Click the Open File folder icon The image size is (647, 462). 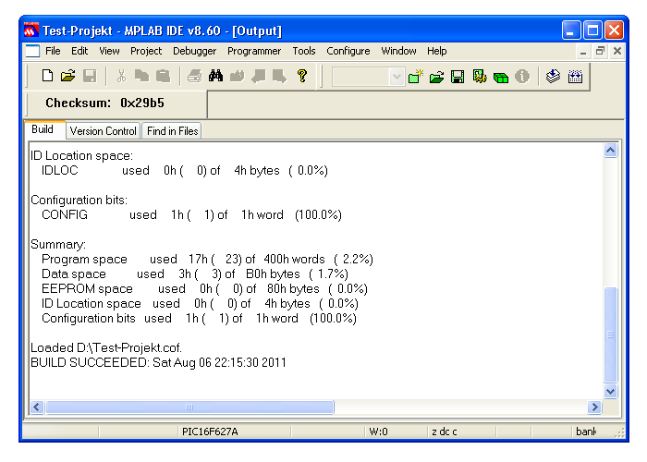click(x=68, y=76)
